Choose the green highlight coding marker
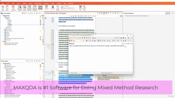The width and height of the screenshot is (175, 98). click(82, 16)
